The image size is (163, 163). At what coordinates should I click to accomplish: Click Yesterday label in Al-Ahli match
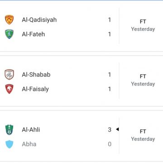click(143, 139)
